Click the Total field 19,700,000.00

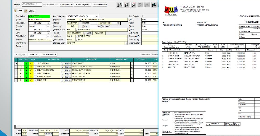(79, 130)
